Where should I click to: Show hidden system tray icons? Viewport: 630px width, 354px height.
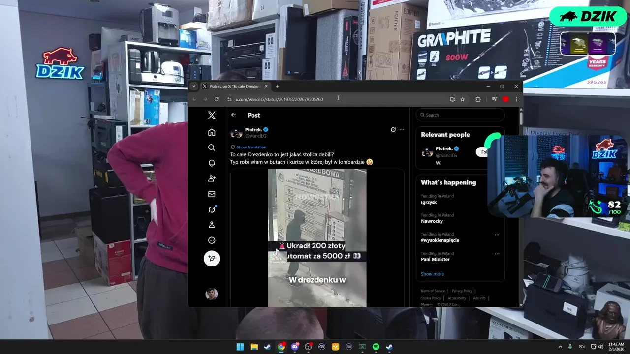tap(560, 347)
